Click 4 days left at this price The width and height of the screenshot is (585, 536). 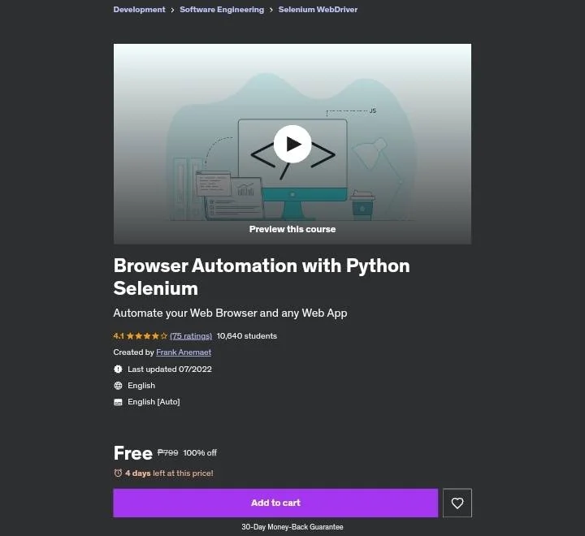169,473
